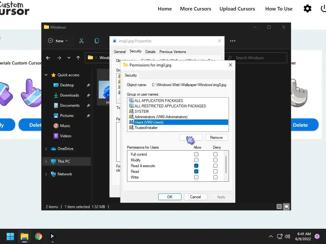This screenshot has height=244, width=326.
Task: Select Security tab in img0.jpg Properties
Action: [x=136, y=51]
